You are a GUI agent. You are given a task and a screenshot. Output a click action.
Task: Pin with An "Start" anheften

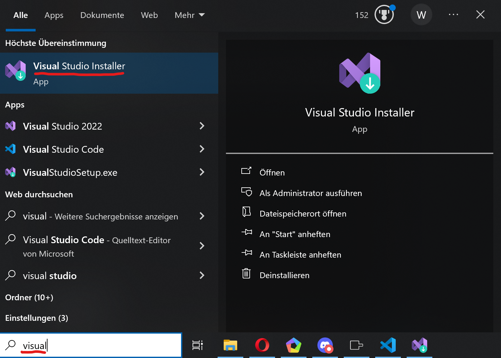tap(295, 234)
